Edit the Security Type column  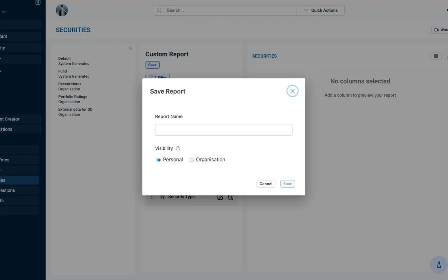click(220, 197)
